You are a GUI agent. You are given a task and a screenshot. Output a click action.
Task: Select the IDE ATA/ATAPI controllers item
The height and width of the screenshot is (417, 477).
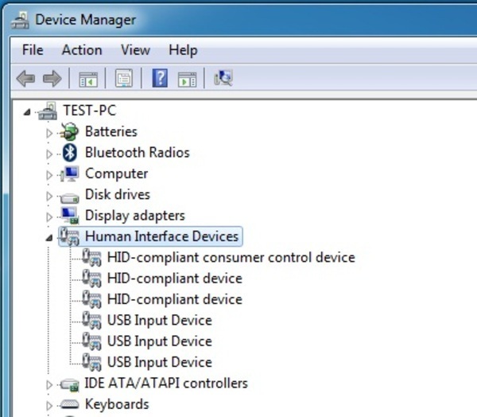point(165,383)
